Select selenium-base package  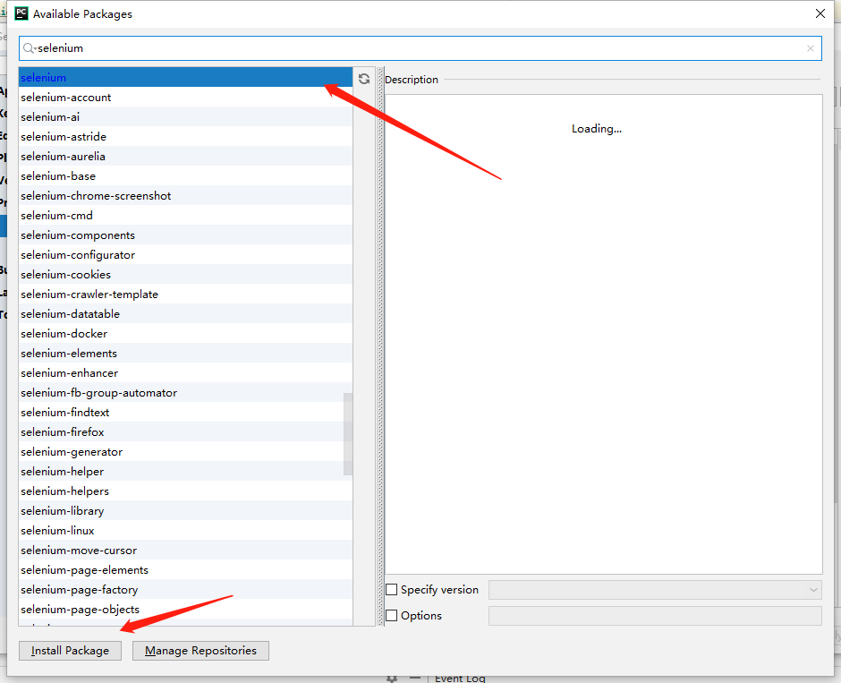click(185, 176)
